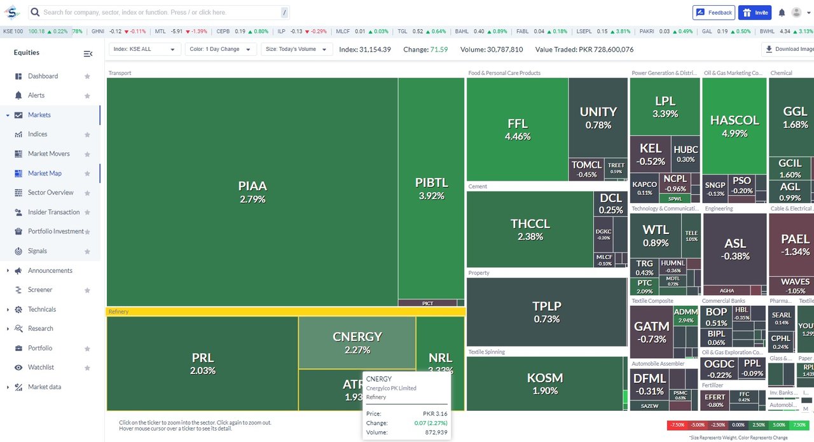814x442 pixels.
Task: Toggle the Insider Transaction favorite star
Action: tap(87, 212)
